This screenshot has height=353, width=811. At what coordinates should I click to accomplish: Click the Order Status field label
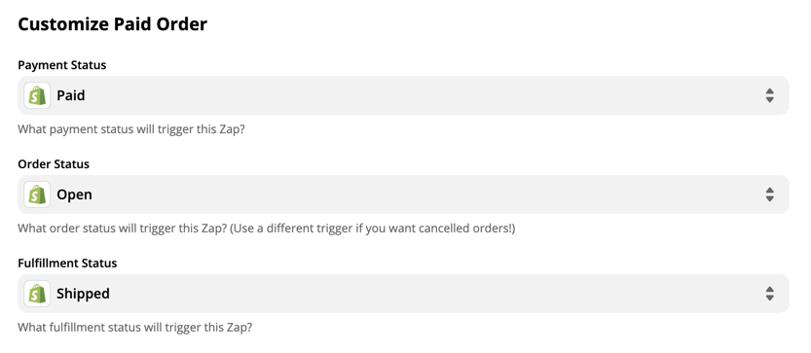(54, 163)
